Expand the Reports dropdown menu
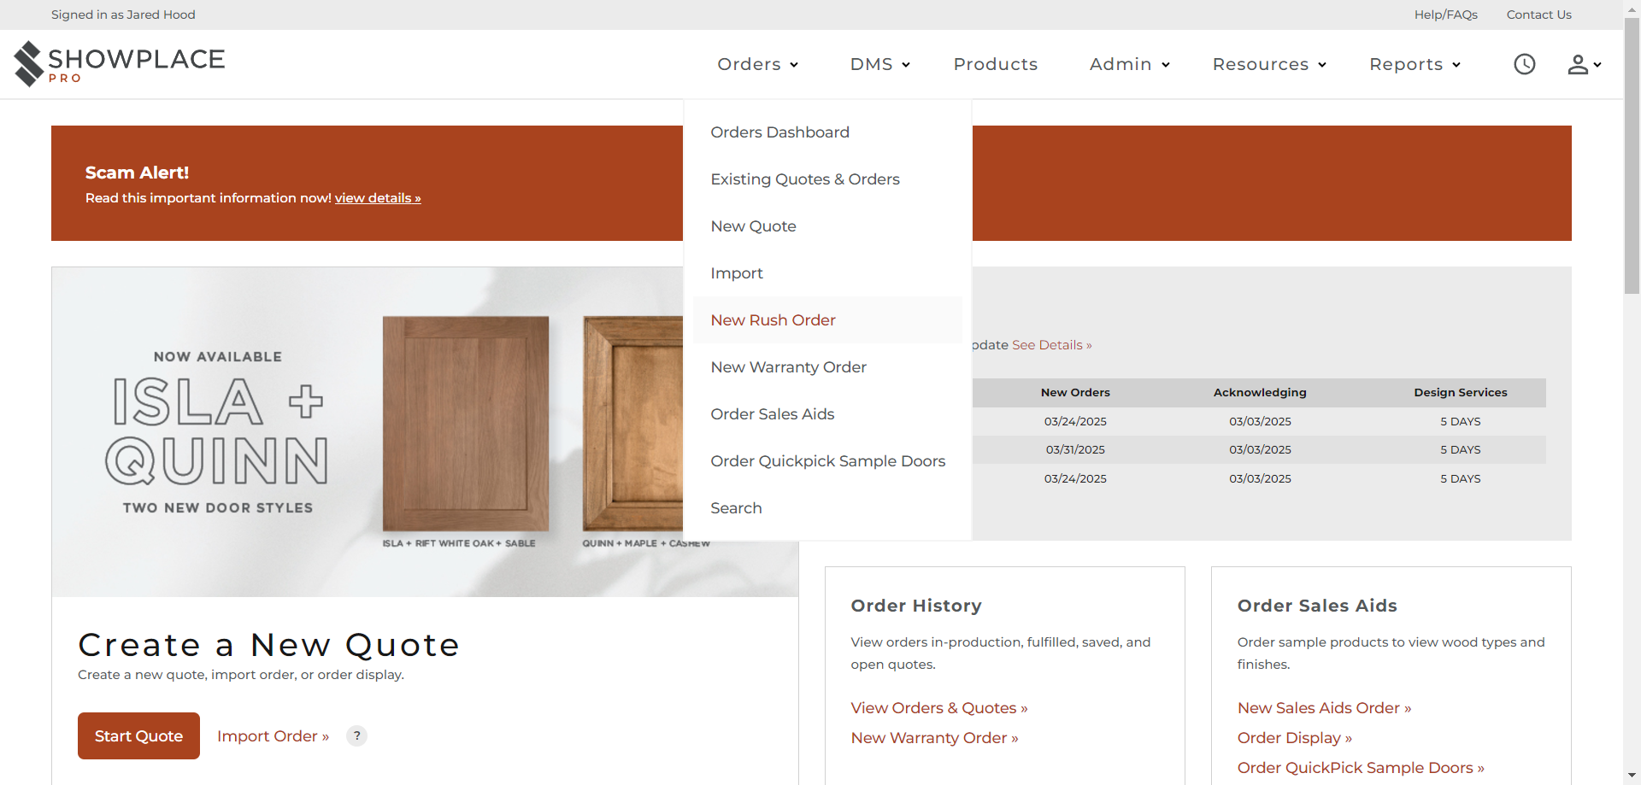Viewport: 1641px width, 785px height. tap(1415, 64)
